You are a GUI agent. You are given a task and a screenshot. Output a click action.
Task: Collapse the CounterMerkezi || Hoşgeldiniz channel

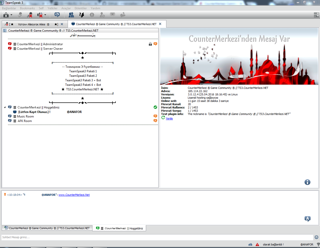[x=5, y=107]
